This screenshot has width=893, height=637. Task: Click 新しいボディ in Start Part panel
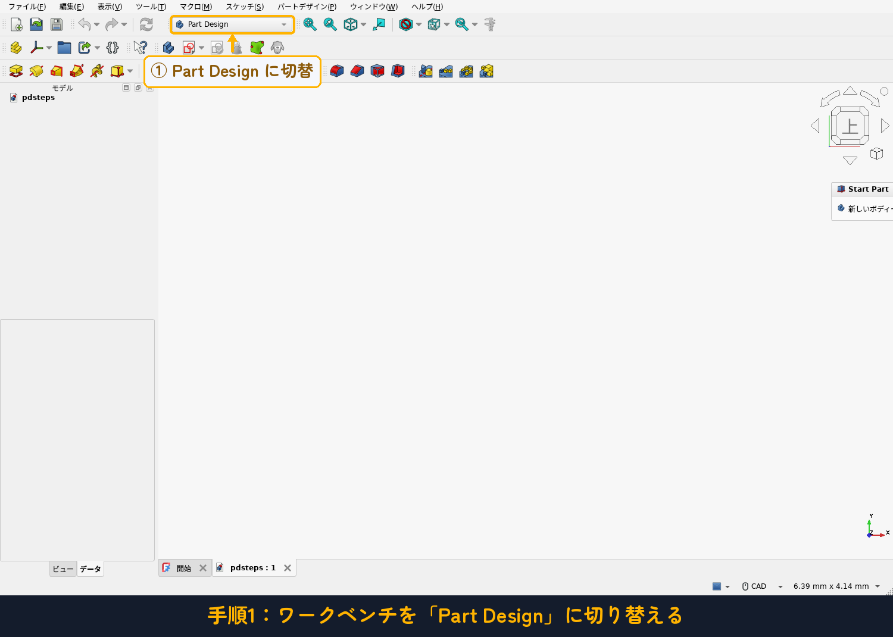pos(865,209)
